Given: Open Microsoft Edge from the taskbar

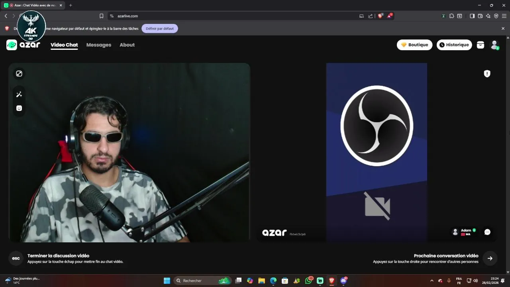Looking at the screenshot, I should pyautogui.click(x=273, y=281).
